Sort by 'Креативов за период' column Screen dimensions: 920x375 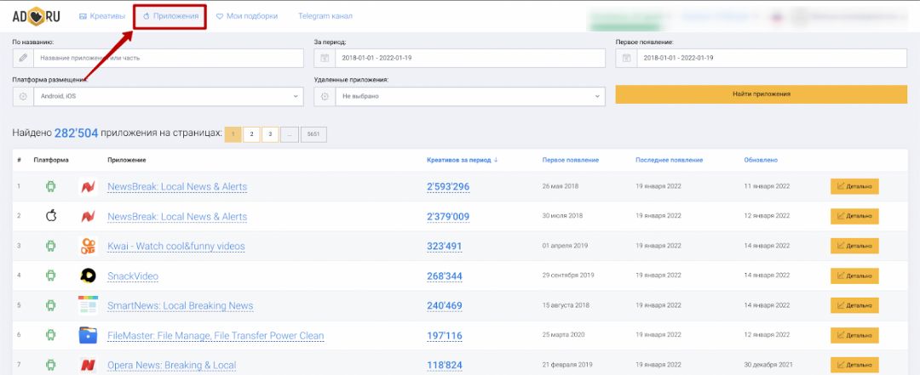[x=463, y=160]
